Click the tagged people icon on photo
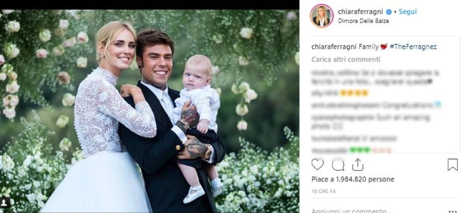This screenshot has width=461, height=213. (x=5, y=202)
